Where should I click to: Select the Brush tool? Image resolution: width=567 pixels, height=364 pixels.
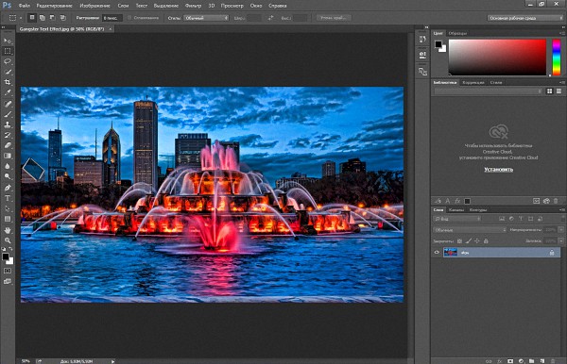click(8, 114)
